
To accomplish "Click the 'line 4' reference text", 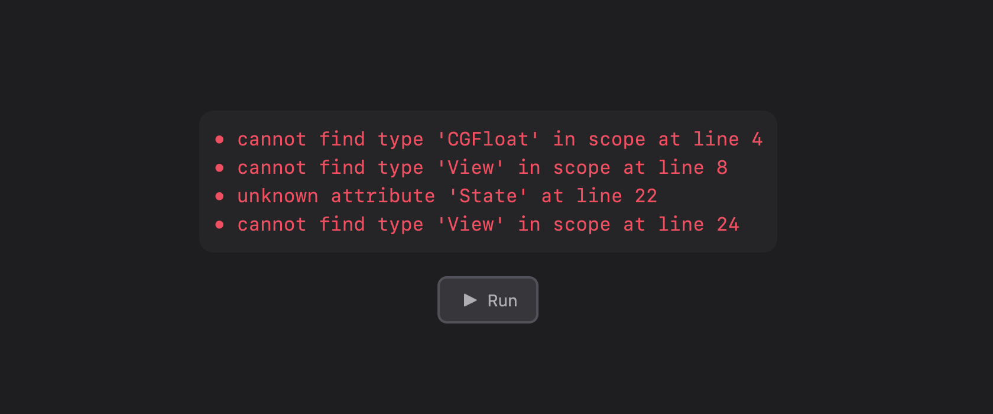I will pyautogui.click(x=728, y=139).
